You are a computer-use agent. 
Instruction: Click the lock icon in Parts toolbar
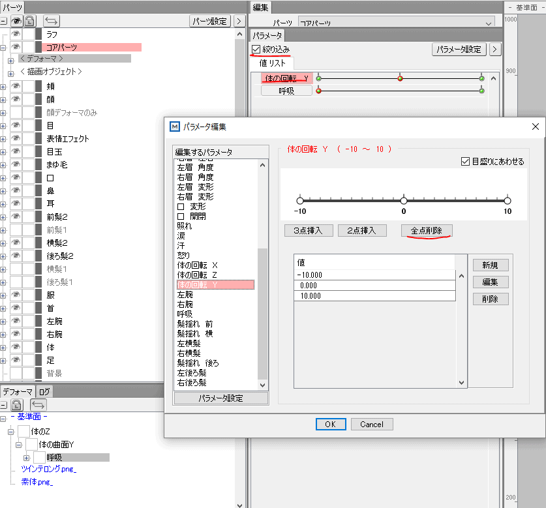coord(29,21)
